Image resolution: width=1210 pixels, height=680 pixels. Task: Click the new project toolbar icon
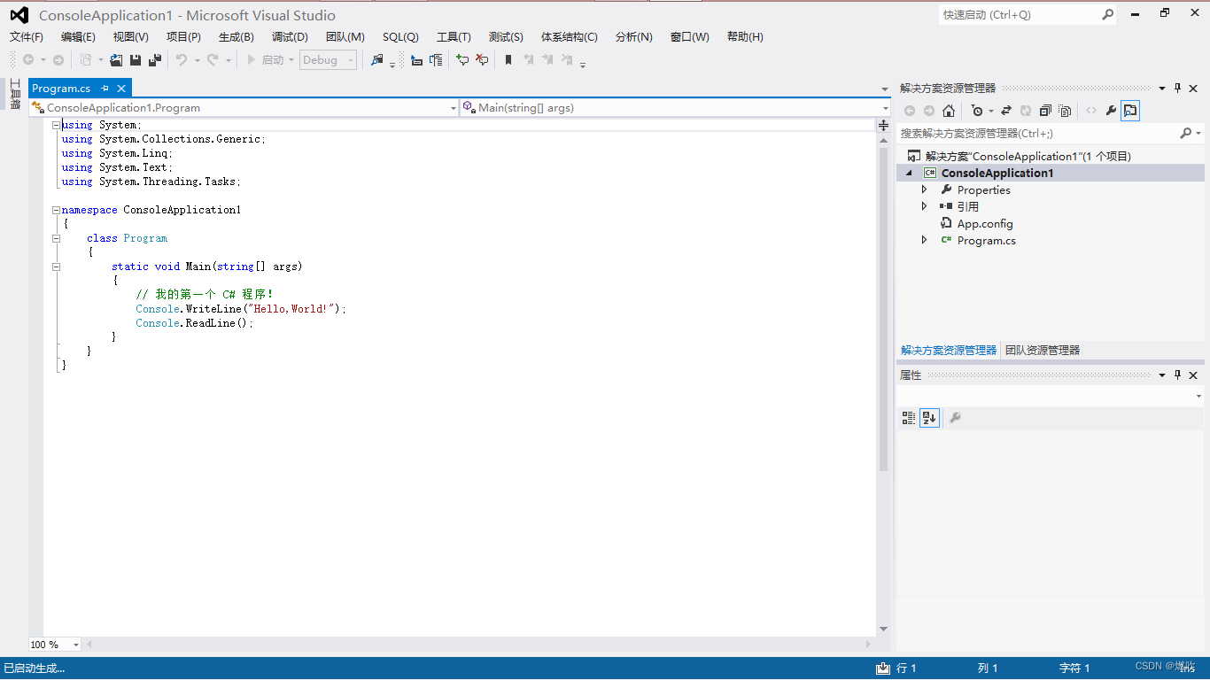point(86,60)
